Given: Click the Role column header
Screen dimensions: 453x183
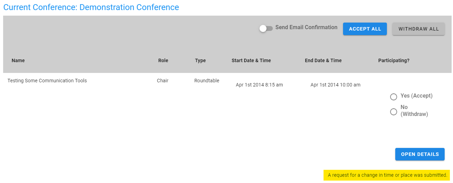Looking at the screenshot, I should pos(163,60).
